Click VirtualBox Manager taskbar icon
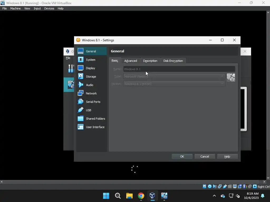270x202 pixels. (152, 196)
